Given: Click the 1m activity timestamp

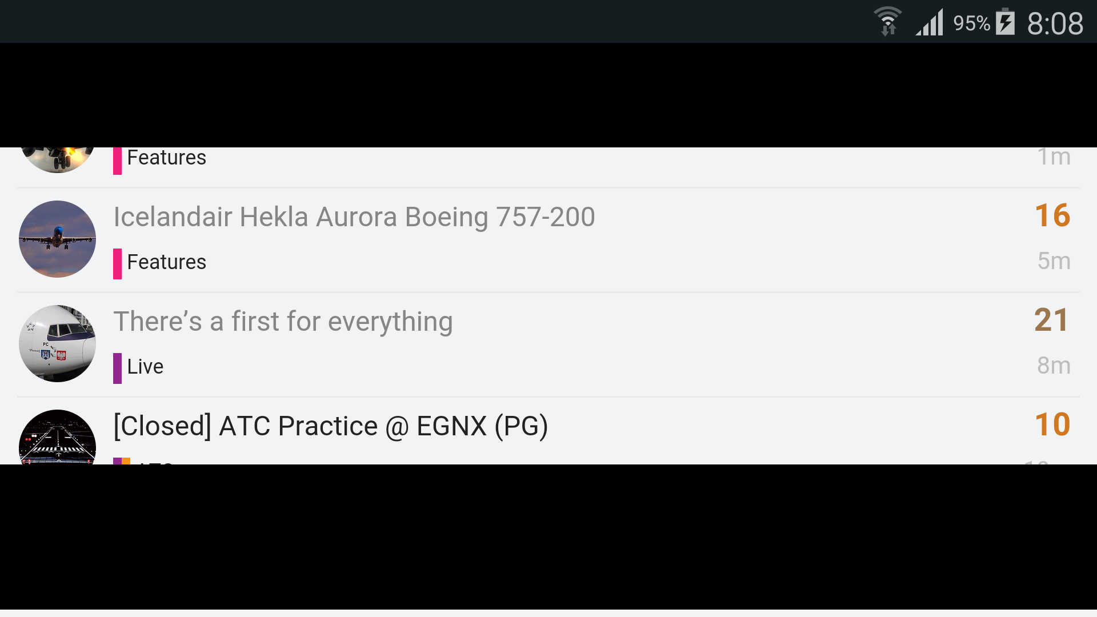Looking at the screenshot, I should coord(1054,157).
